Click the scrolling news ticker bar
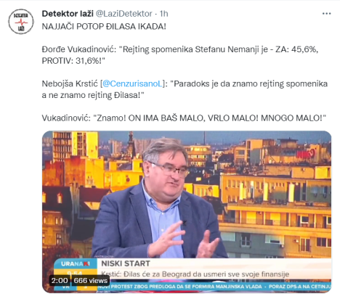This screenshot has width=340, height=299. click(214, 287)
